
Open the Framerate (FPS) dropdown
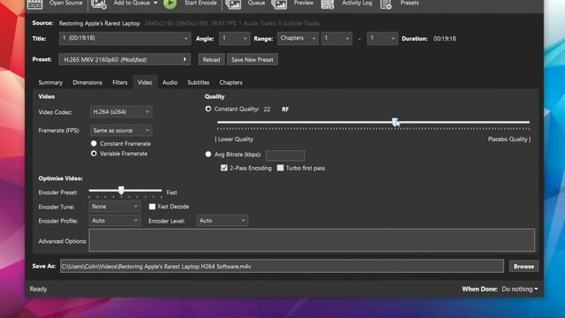pos(121,130)
